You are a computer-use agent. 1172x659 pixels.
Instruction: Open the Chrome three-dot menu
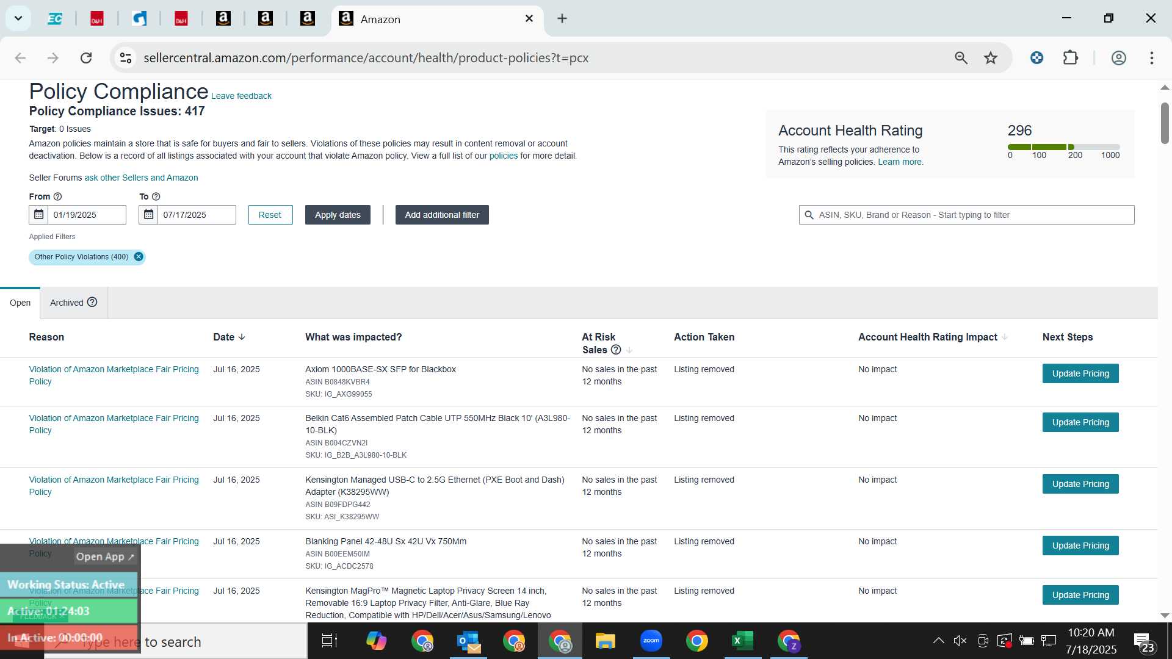click(x=1152, y=58)
